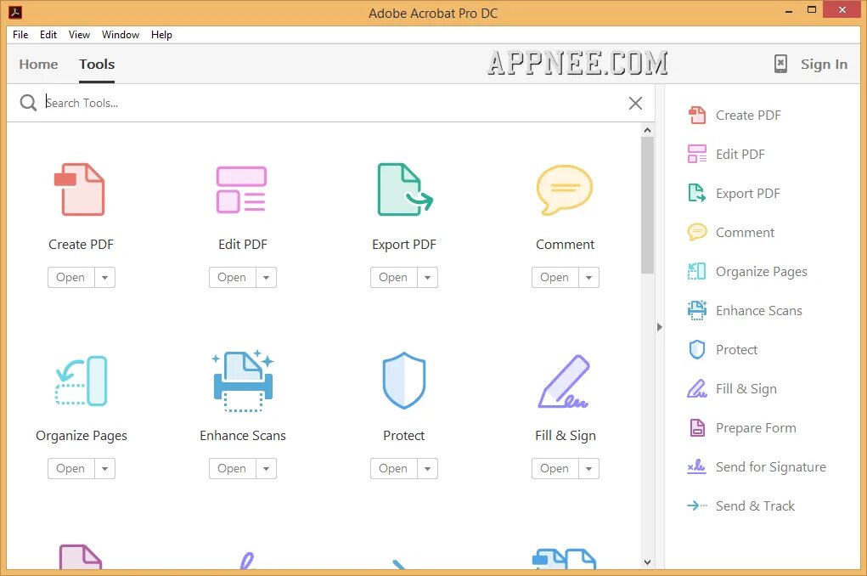Click the large Protect shield icon
This screenshot has height=576, width=867.
[404, 381]
